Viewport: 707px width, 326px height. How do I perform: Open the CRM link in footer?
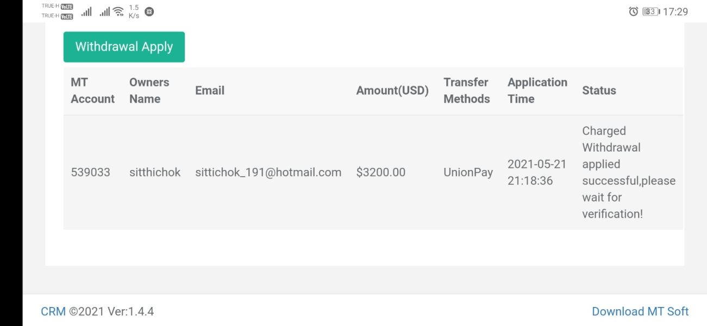pos(53,311)
